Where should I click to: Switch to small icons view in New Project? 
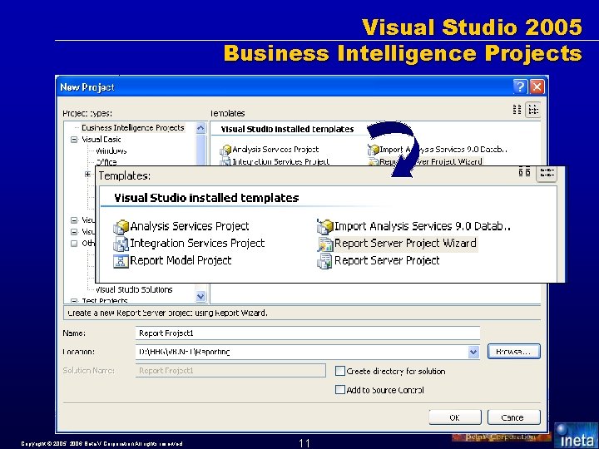533,110
